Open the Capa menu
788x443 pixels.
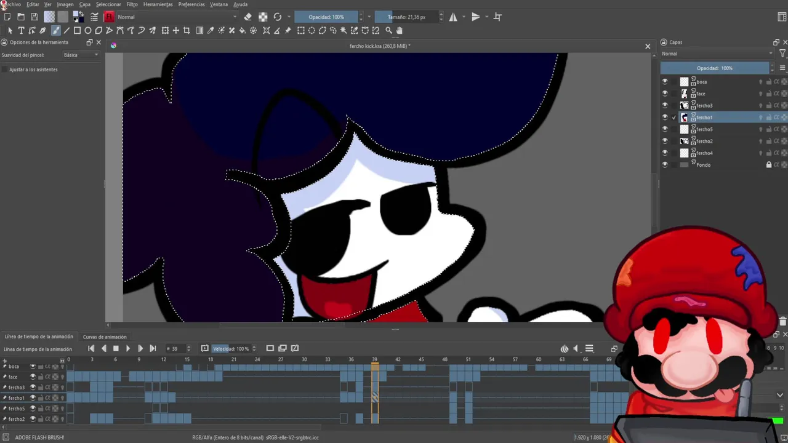pyautogui.click(x=85, y=4)
